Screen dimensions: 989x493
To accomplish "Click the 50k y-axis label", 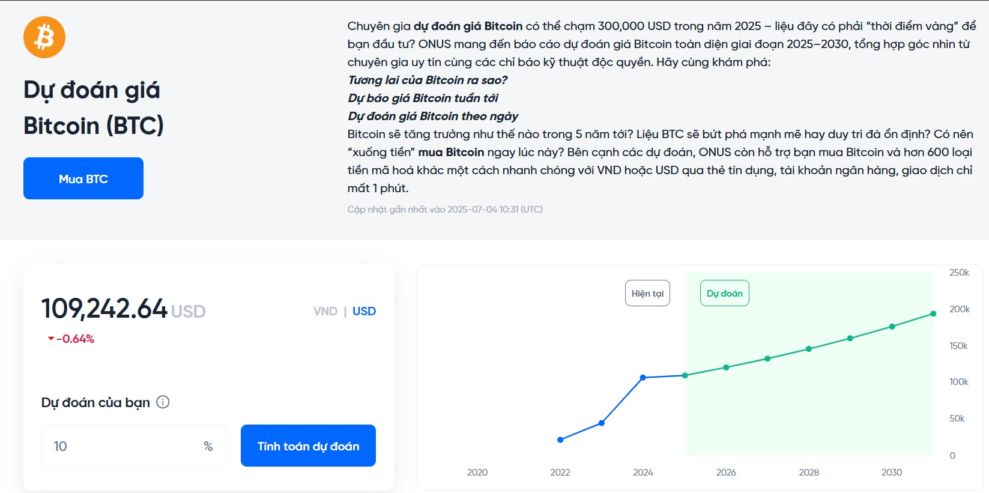I will click(x=957, y=418).
